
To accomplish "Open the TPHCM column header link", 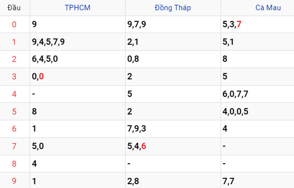I will tap(78, 8).
